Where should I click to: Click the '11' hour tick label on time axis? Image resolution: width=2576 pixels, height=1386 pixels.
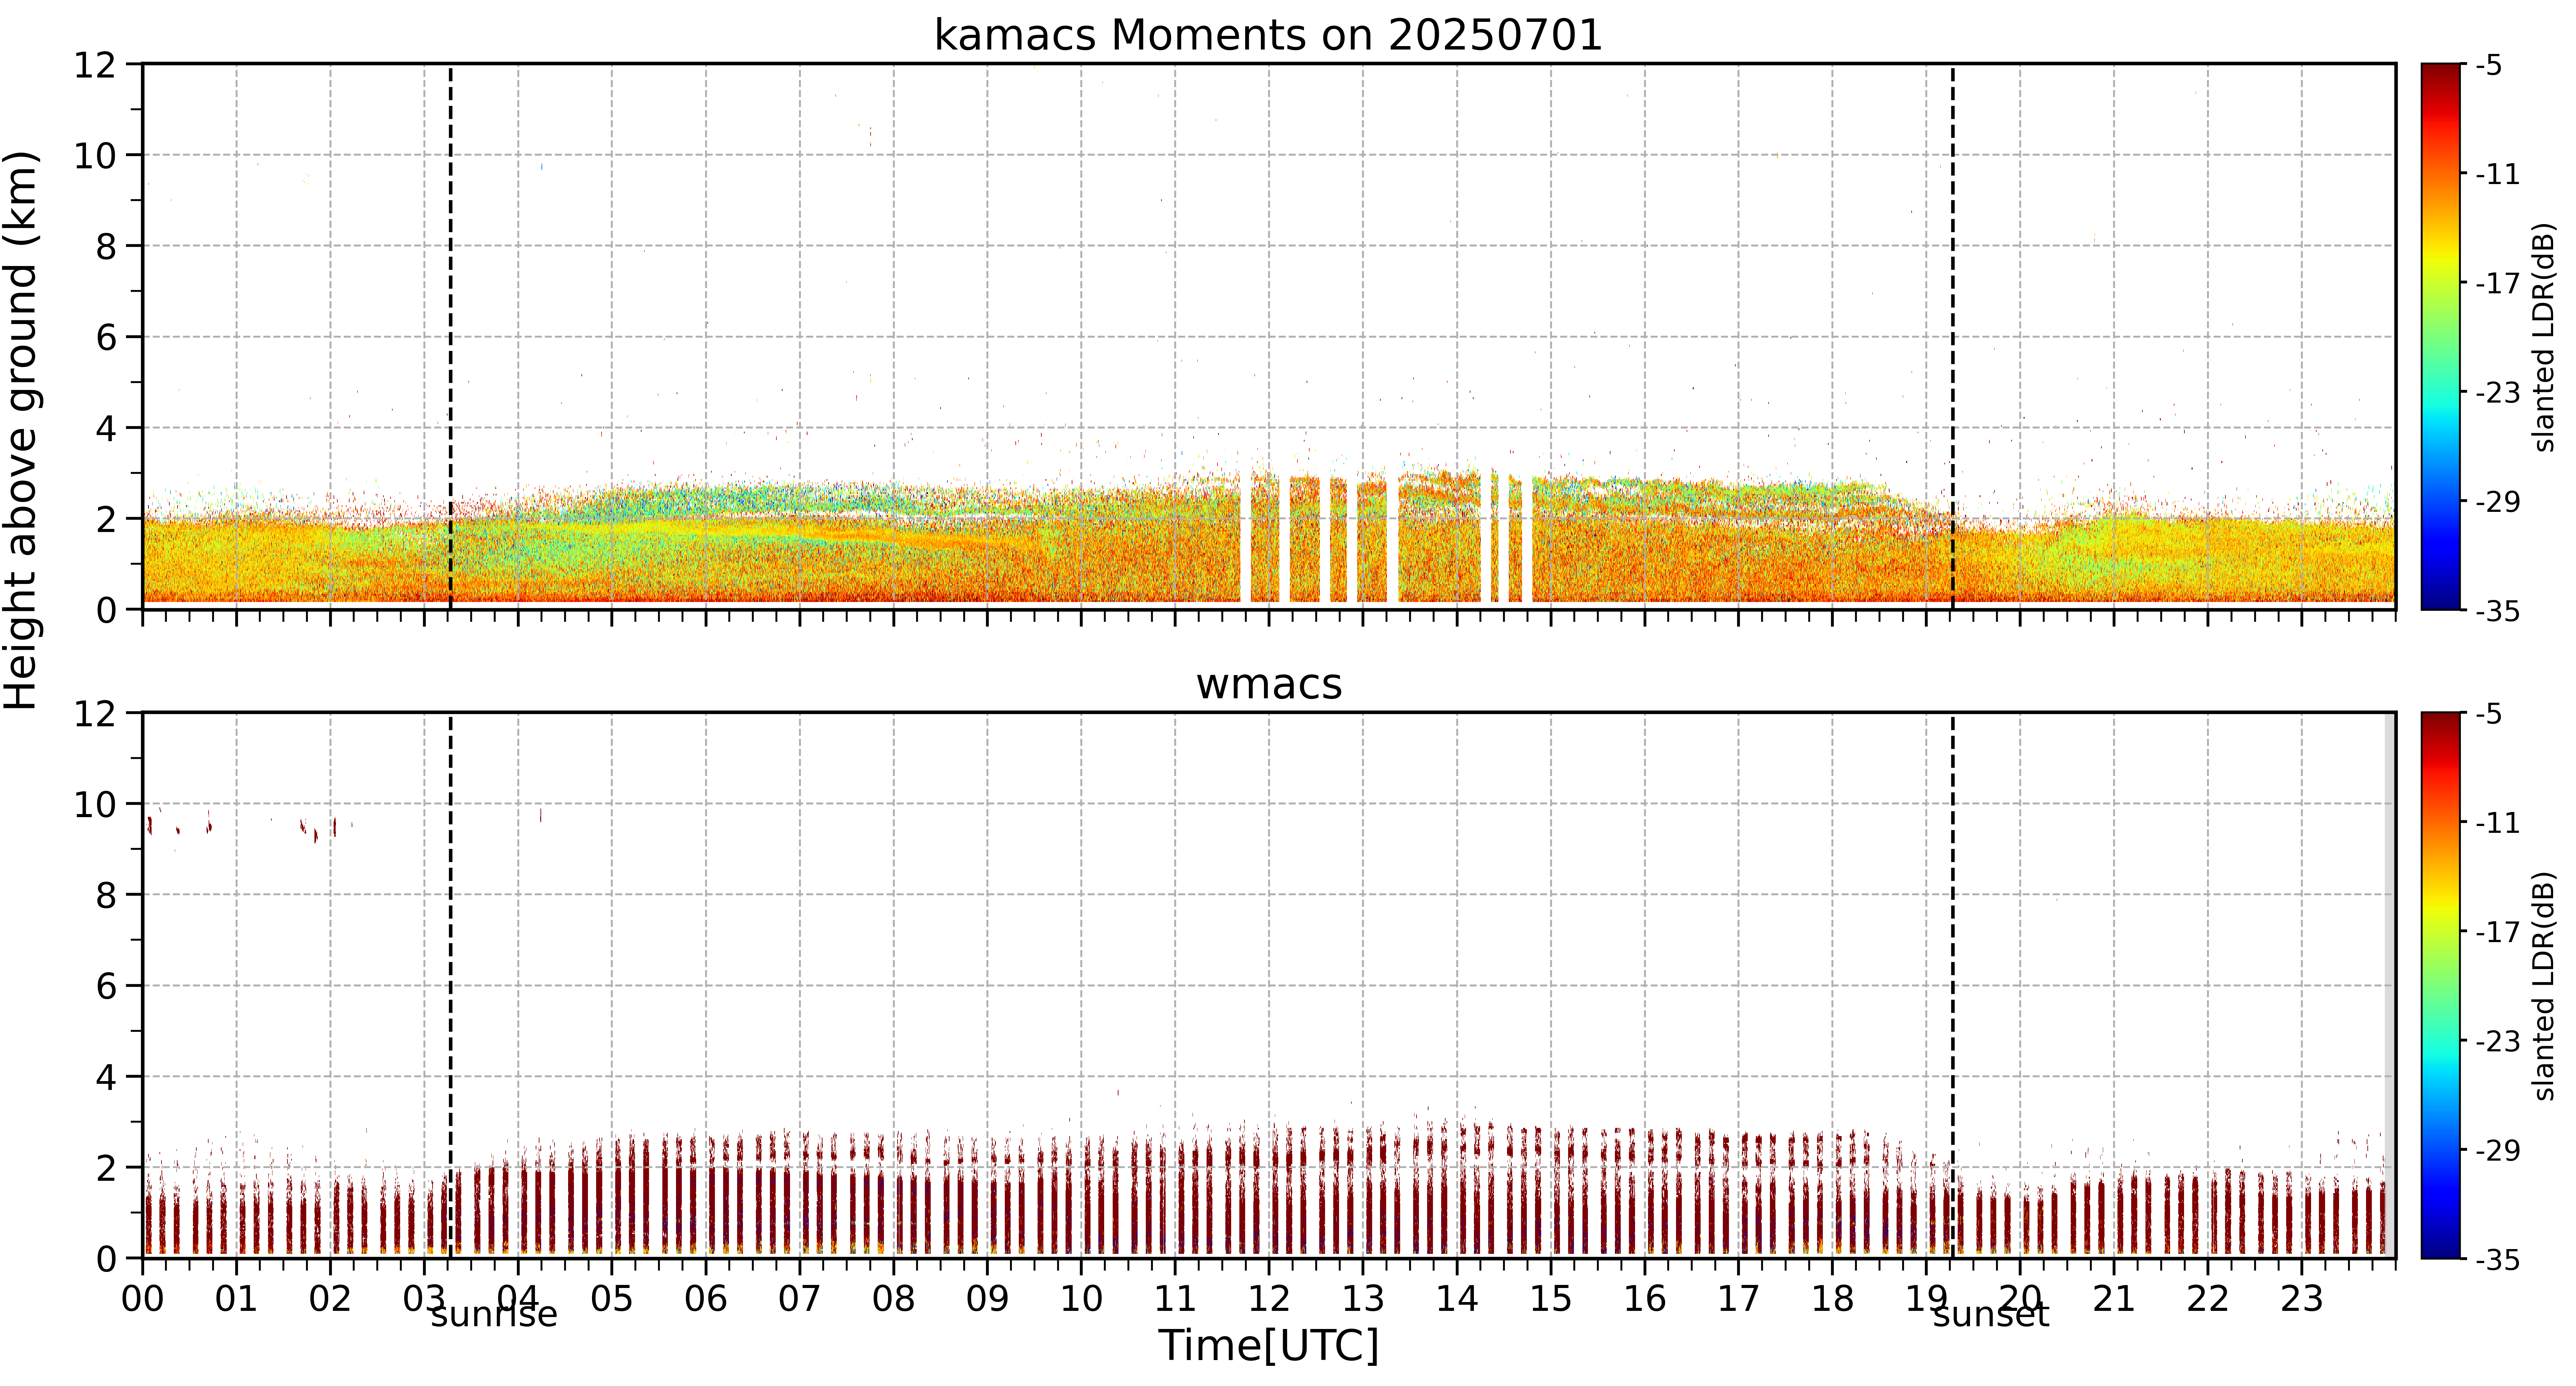[x=1175, y=1299]
